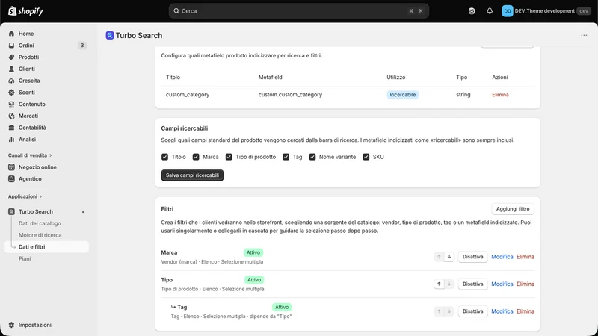Viewport: 598px width, 336px height.
Task: Click Aggiungi filtro button
Action: pos(513,209)
